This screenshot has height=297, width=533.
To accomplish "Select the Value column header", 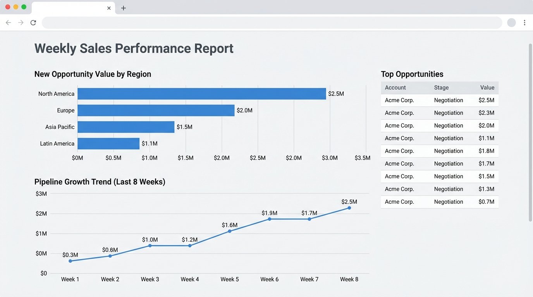I will pyautogui.click(x=487, y=87).
